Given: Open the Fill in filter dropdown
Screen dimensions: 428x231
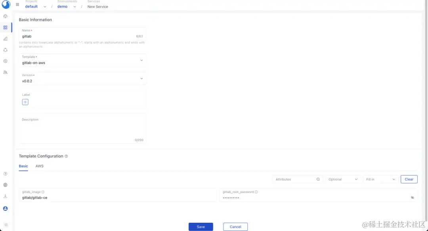Looking at the screenshot, I should click(x=380, y=179).
